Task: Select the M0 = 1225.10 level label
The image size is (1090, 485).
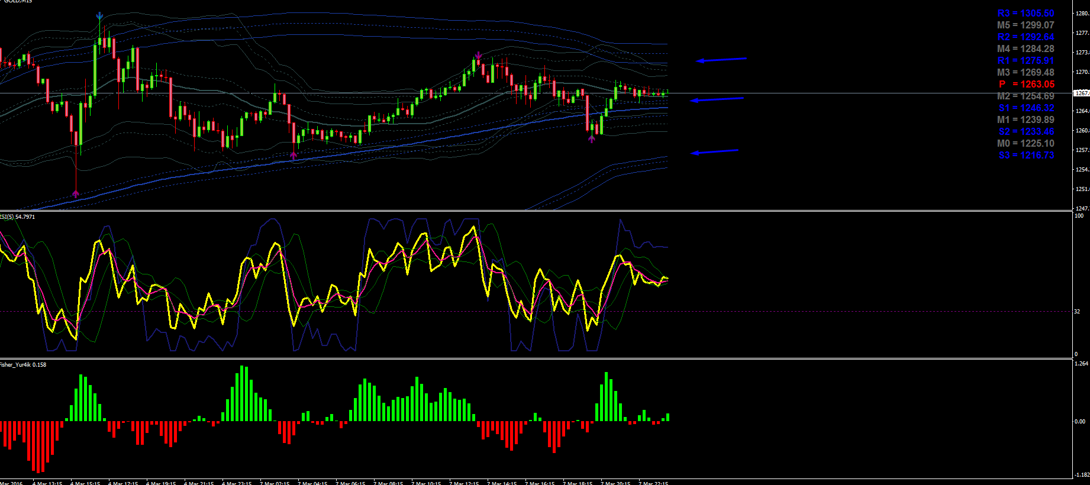Action: tap(1025, 143)
